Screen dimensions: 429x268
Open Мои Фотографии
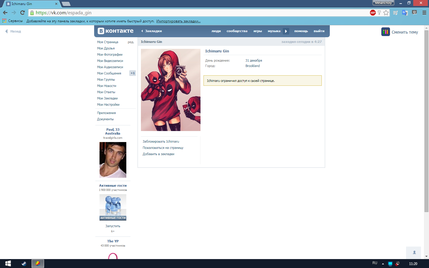tap(110, 54)
